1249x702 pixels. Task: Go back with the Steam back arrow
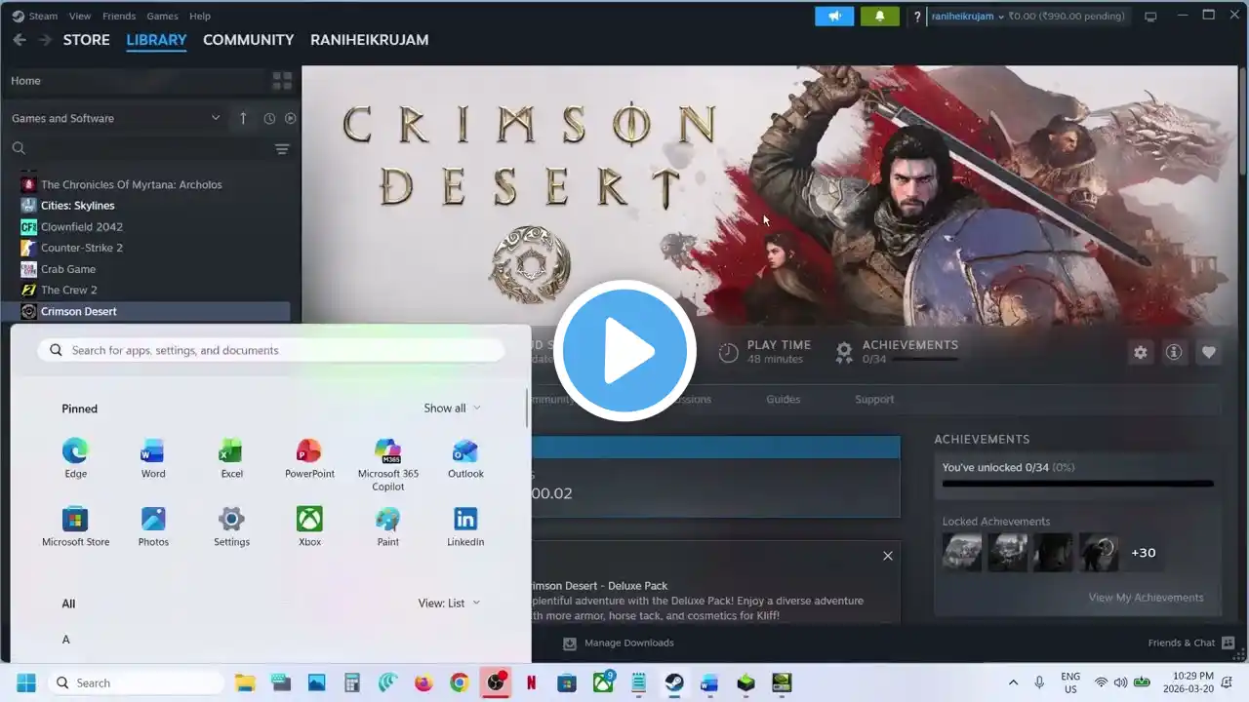pos(20,40)
